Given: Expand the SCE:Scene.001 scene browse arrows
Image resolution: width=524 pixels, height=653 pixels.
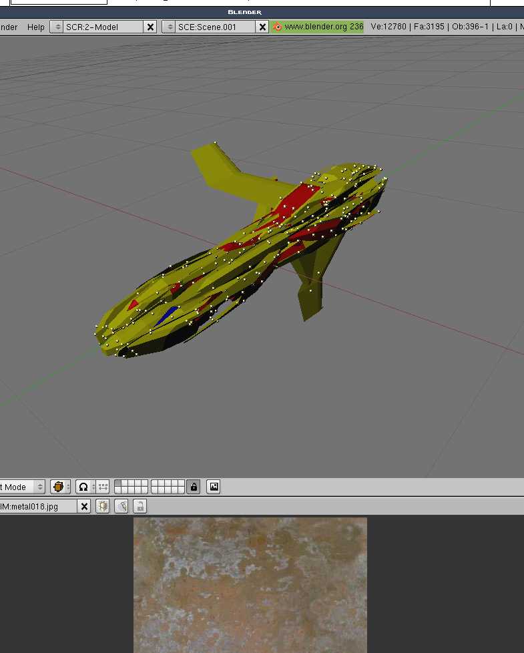Looking at the screenshot, I should (169, 27).
